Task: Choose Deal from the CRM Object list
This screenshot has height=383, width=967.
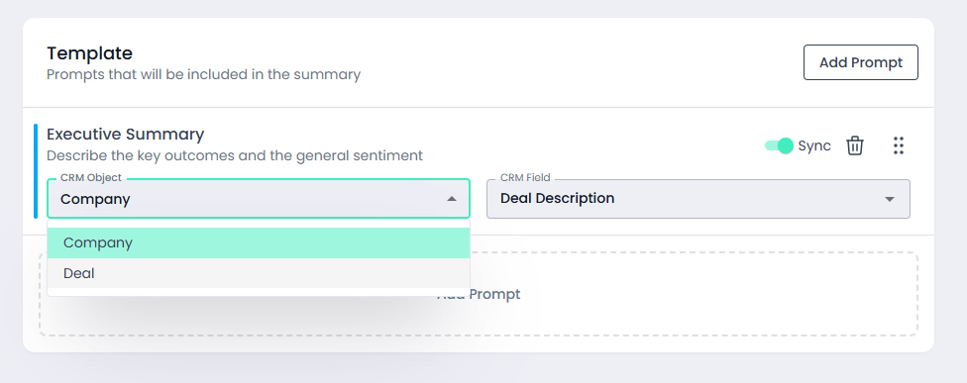Action: pos(259,273)
